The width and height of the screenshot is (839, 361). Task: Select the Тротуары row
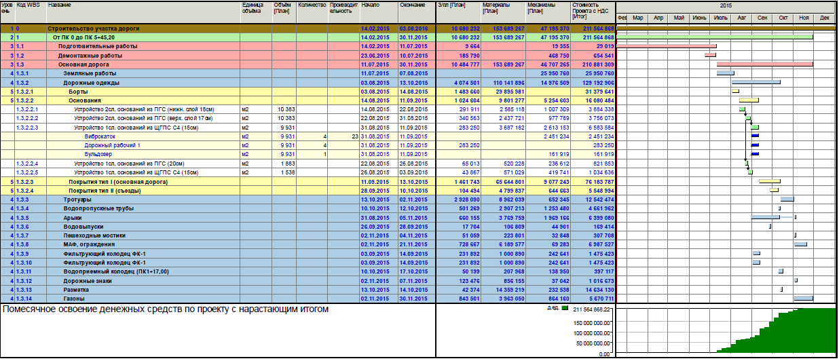[x=308, y=199]
